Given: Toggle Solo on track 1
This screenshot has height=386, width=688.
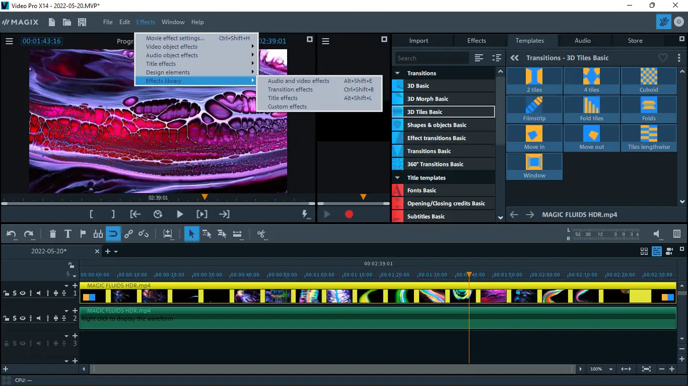Looking at the screenshot, I should click(15, 293).
